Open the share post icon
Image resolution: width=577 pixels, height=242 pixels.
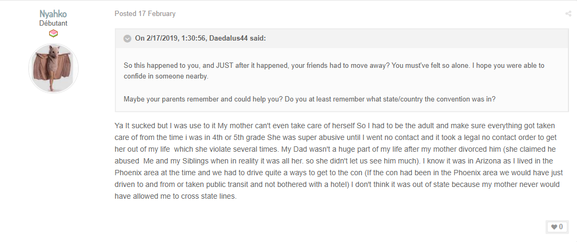pyautogui.click(x=568, y=14)
